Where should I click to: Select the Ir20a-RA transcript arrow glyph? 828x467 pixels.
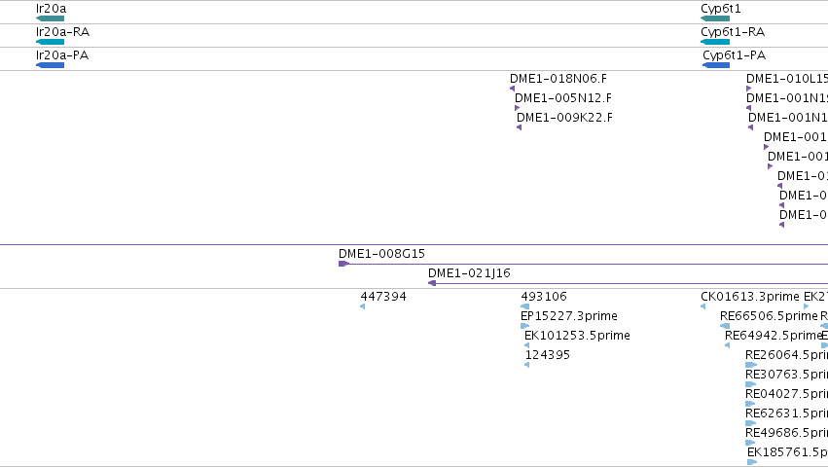click(51, 42)
